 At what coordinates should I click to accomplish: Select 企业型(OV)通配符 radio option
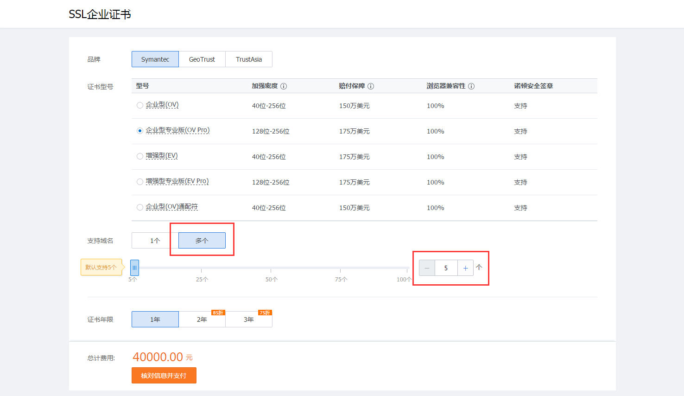pos(139,207)
